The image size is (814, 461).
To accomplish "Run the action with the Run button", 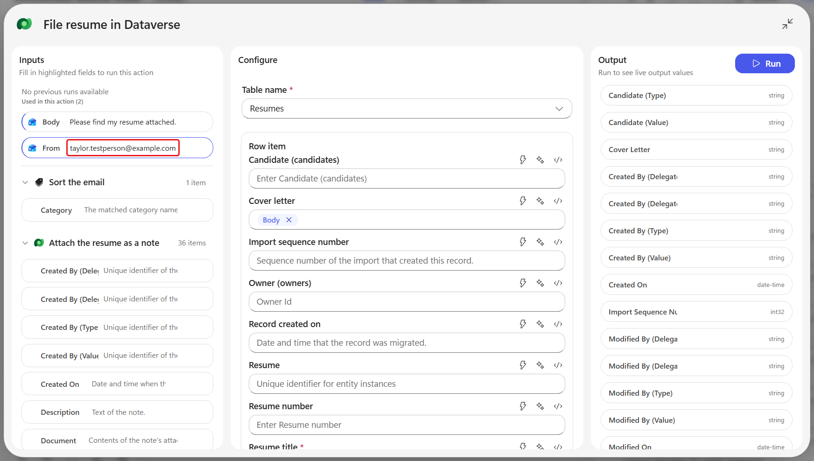I will pyautogui.click(x=765, y=63).
